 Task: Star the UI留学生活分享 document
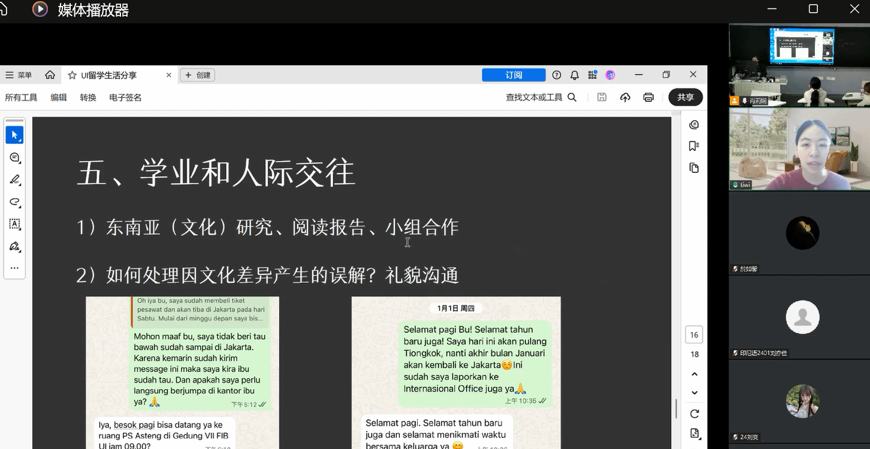(72, 75)
